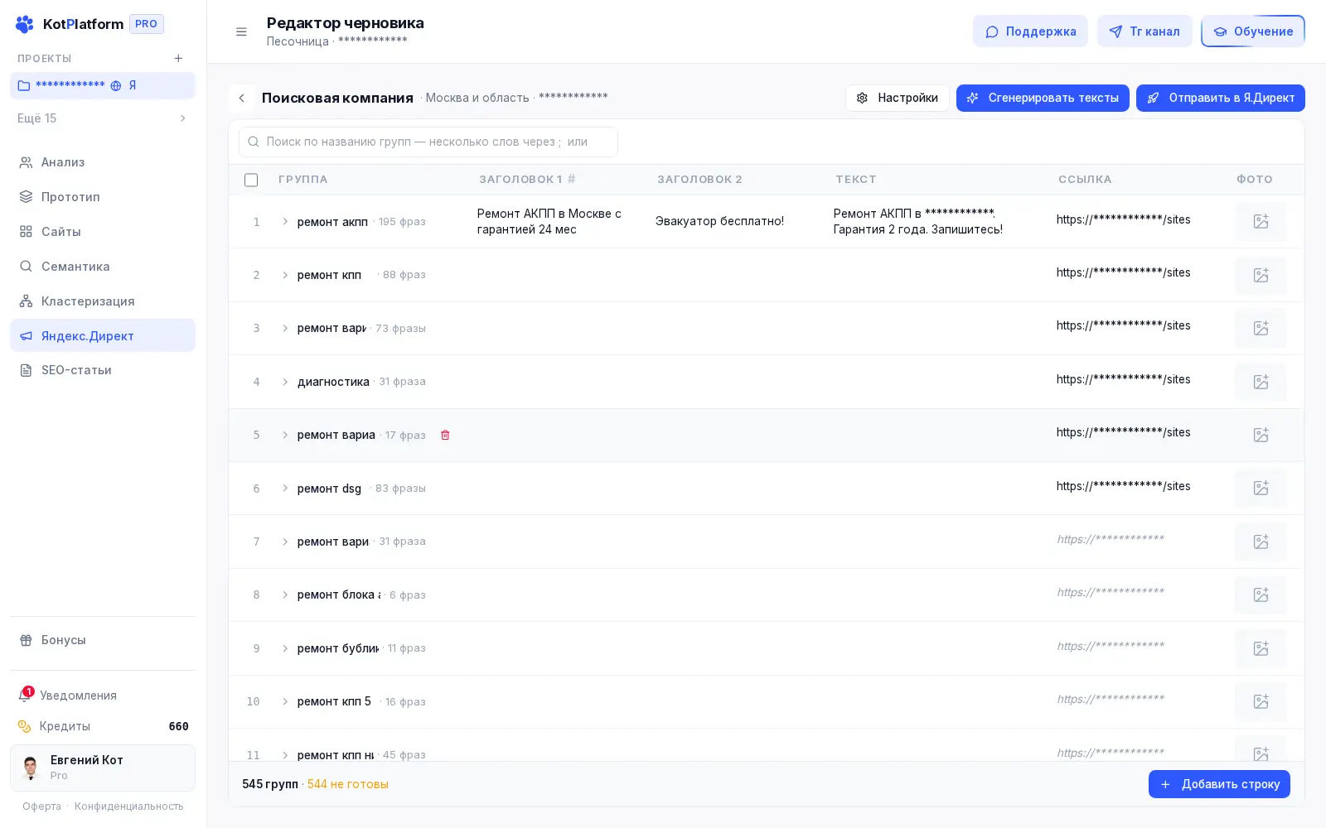1326x828 pixels.
Task: Click the 'Эвакуатор бесплатно!' headline cell
Action: click(x=719, y=221)
